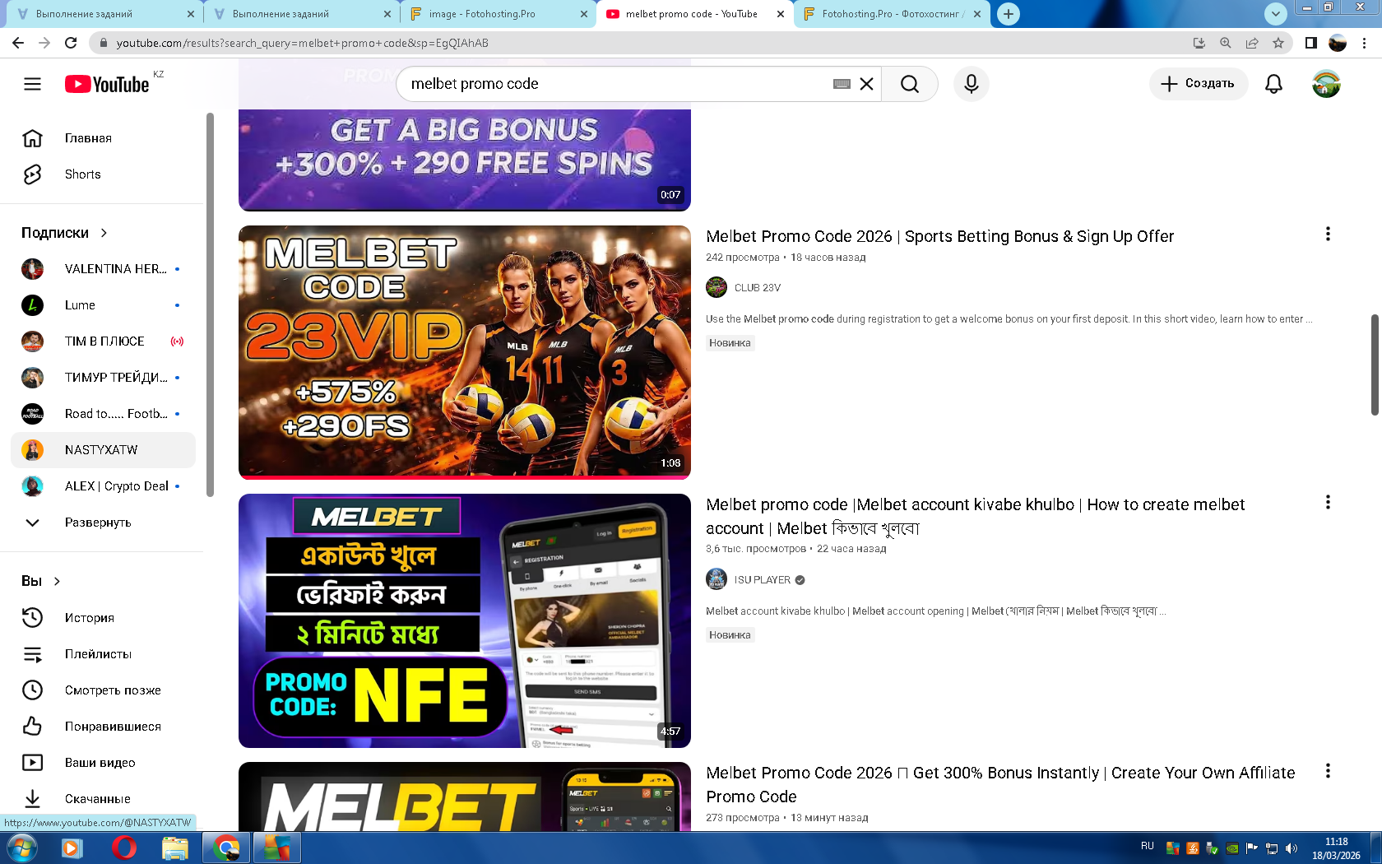Go to CLUB 23V channel name link
This screenshot has width=1382, height=864.
click(758, 287)
